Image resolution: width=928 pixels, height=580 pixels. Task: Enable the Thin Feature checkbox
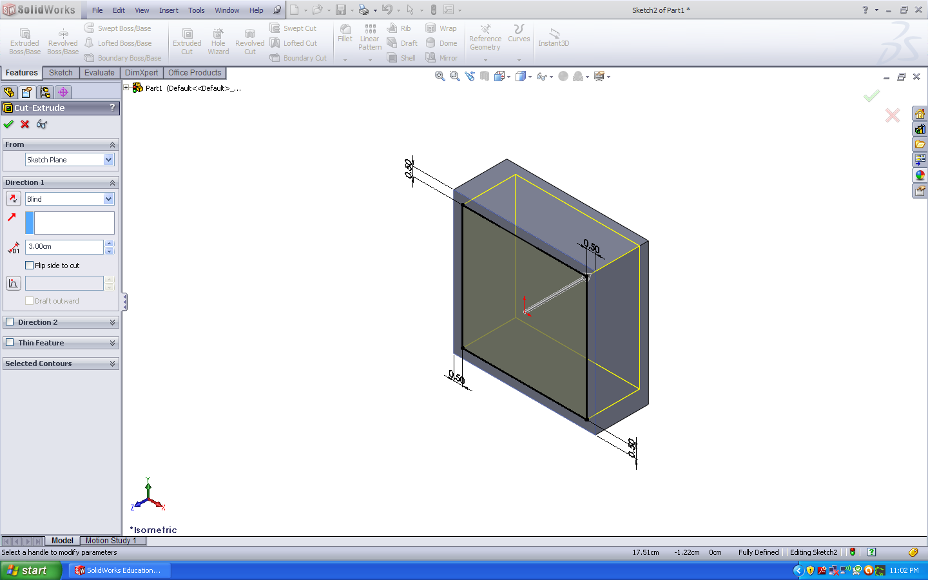pos(10,343)
